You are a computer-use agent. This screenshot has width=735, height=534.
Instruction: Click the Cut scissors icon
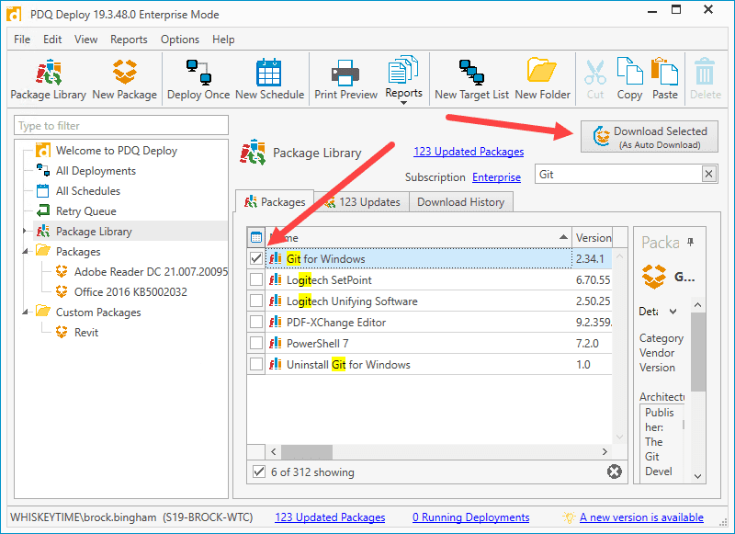[594, 79]
